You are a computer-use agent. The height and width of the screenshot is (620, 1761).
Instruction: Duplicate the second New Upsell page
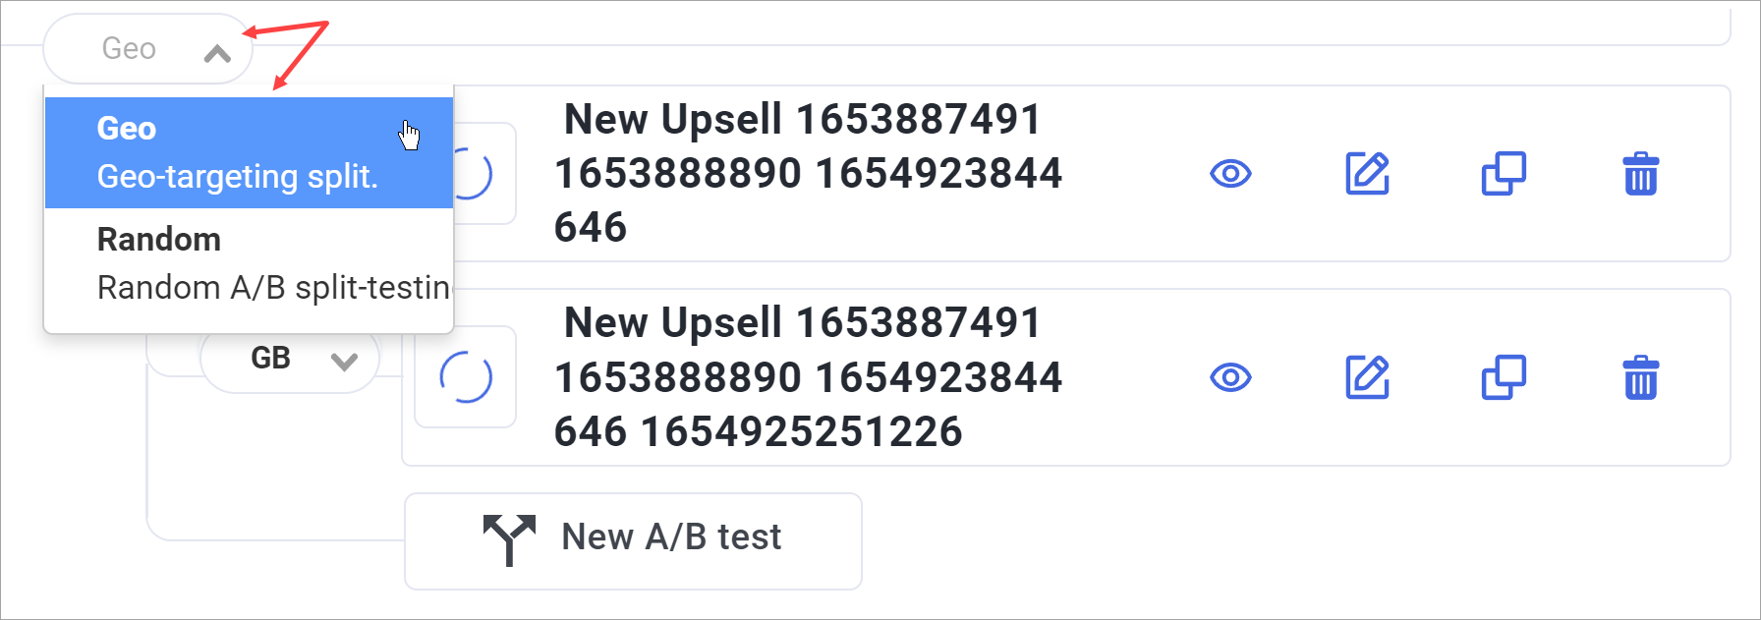pos(1504,377)
